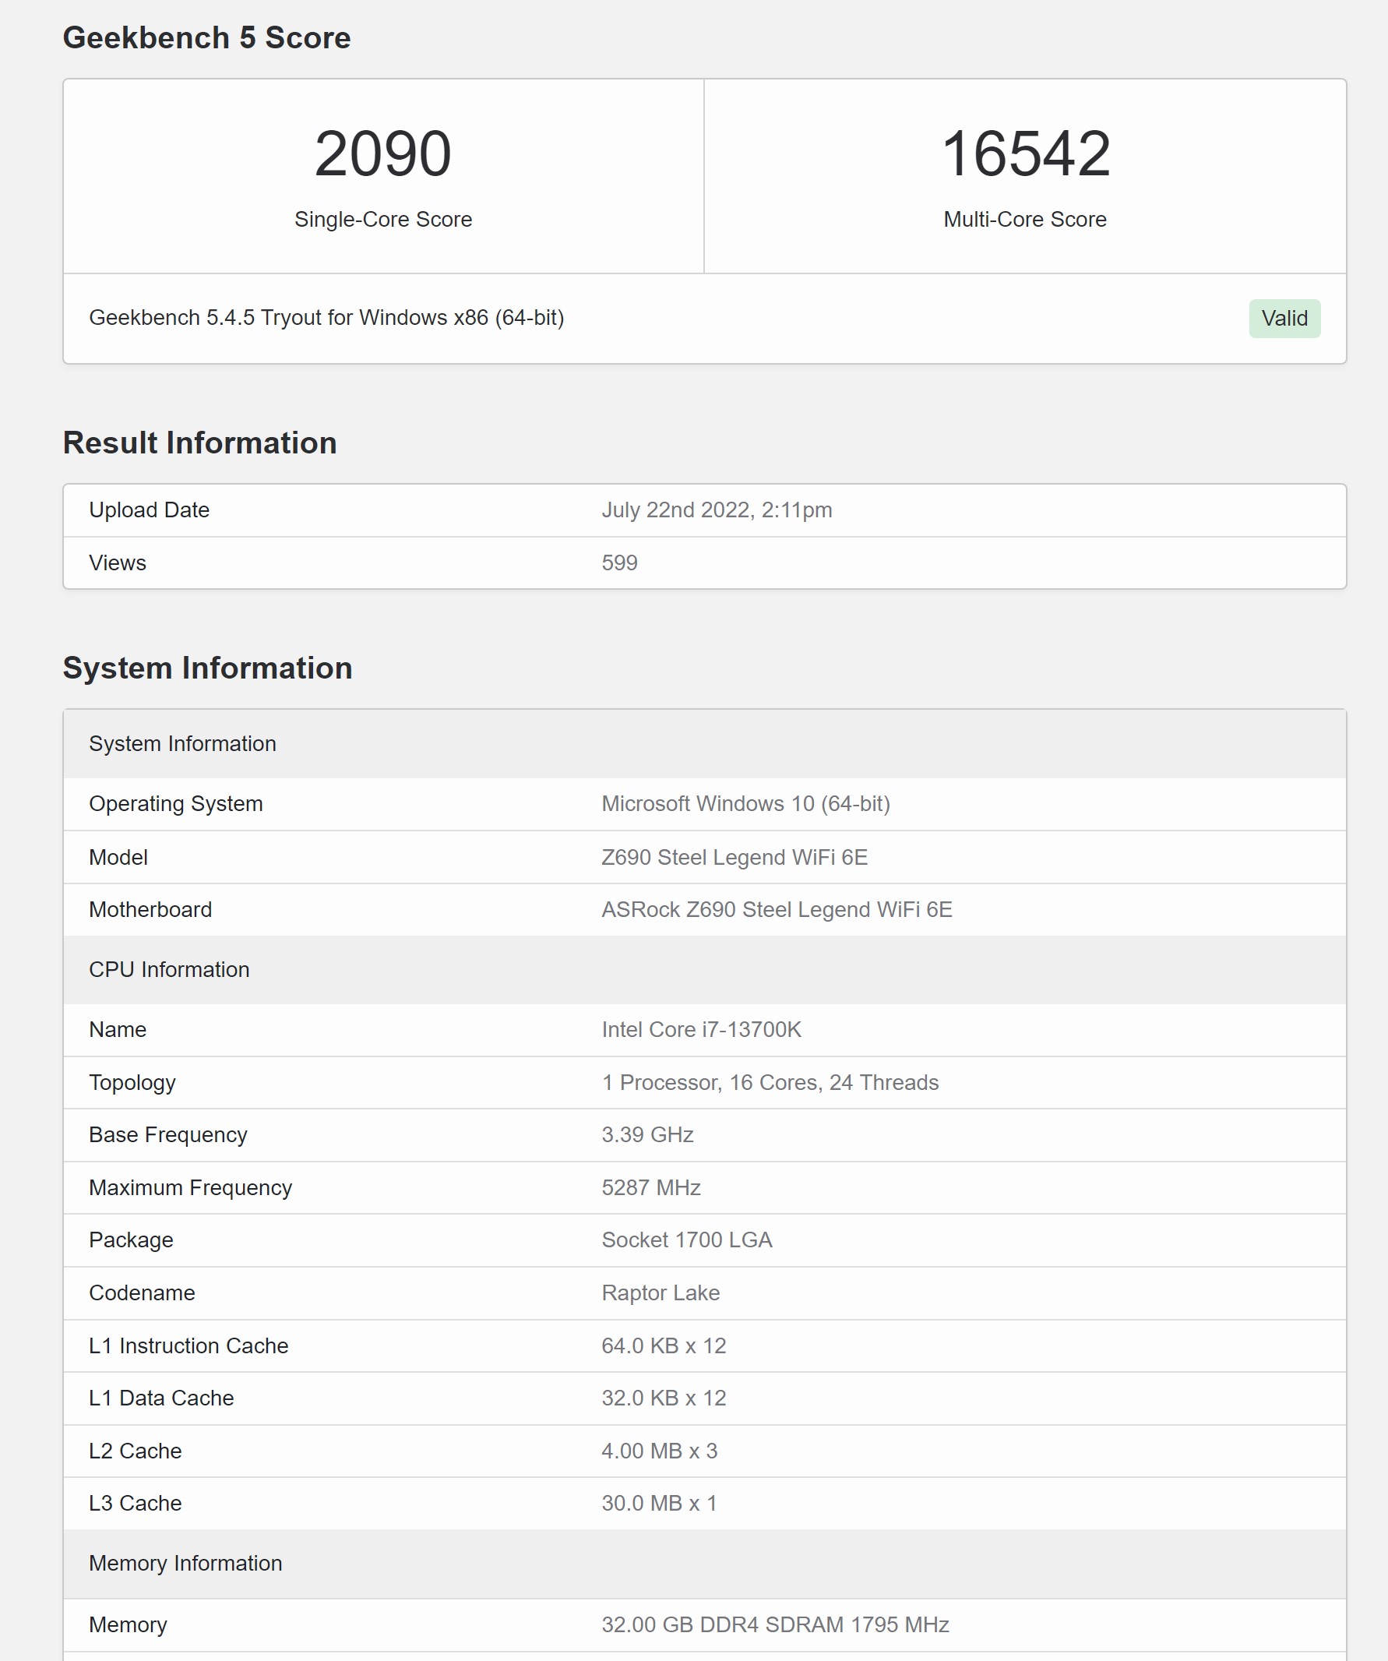Click the Codename label
This screenshot has height=1661, width=1388.
[x=142, y=1293]
